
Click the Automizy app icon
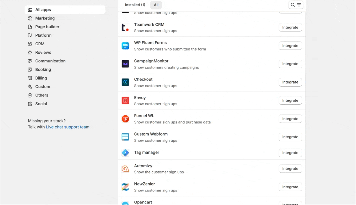[125, 169]
